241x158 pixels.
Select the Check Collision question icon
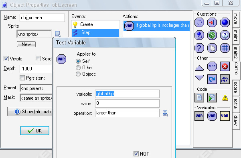pos(212,22)
